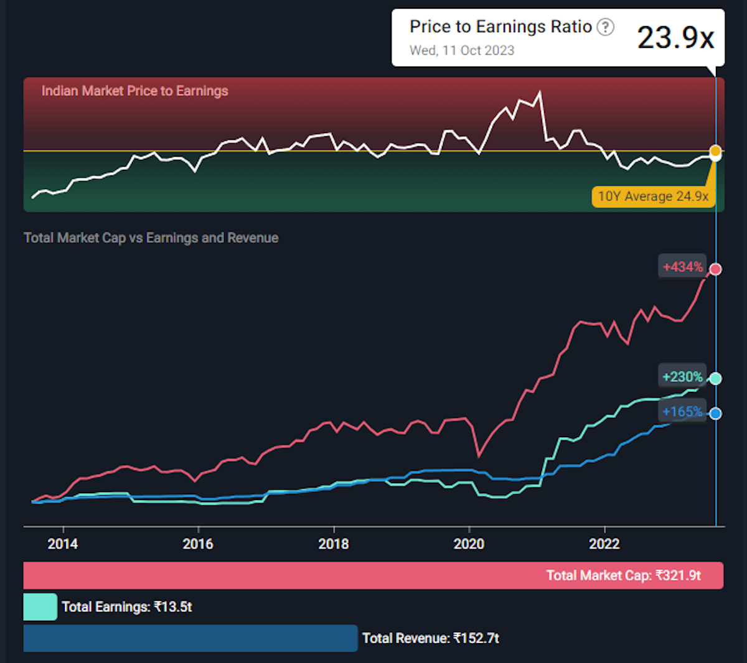Click the blue revenue endpoint dot
Screen dimensions: 747x663
716,414
